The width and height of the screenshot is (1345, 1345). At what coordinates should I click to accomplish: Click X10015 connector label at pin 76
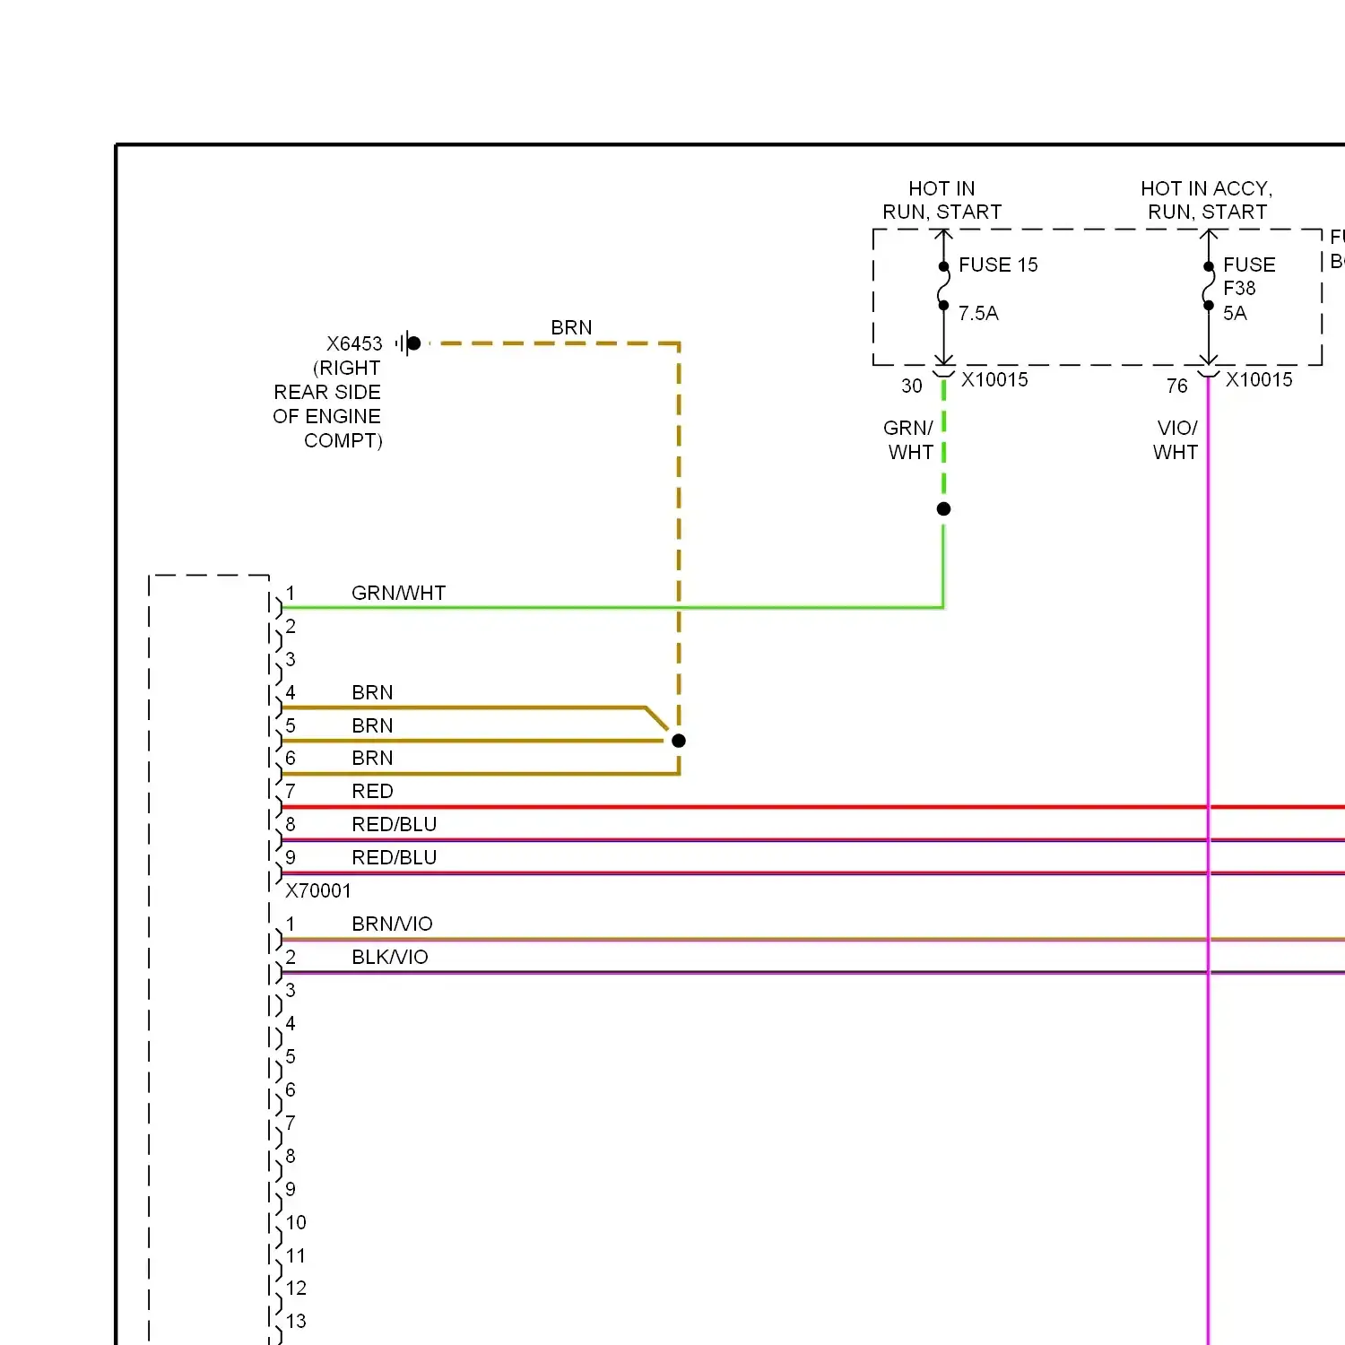pyautogui.click(x=1259, y=379)
